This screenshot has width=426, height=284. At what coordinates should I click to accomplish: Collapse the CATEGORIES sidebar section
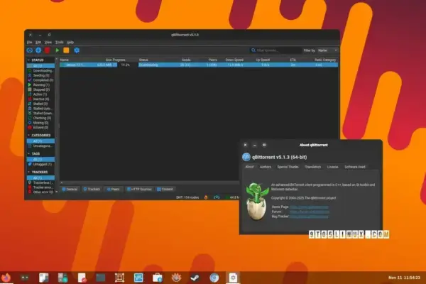[29, 135]
